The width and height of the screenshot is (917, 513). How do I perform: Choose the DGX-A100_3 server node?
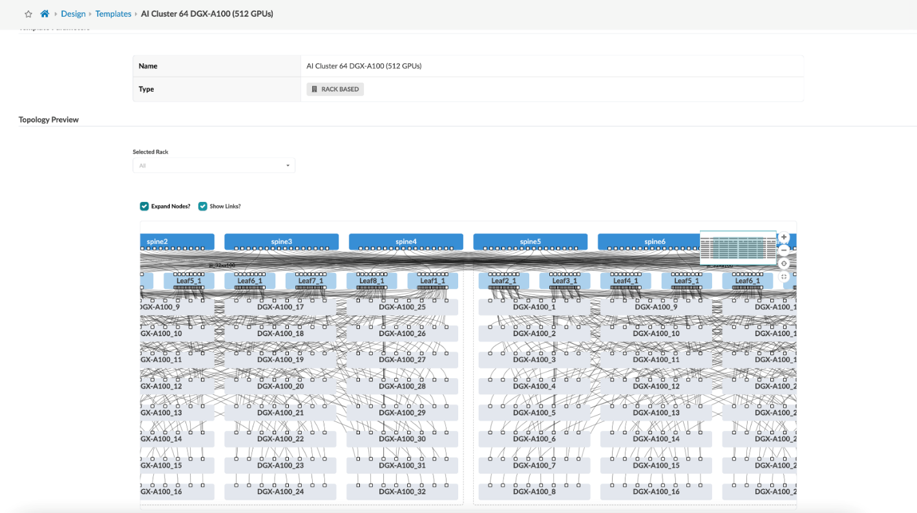point(534,360)
